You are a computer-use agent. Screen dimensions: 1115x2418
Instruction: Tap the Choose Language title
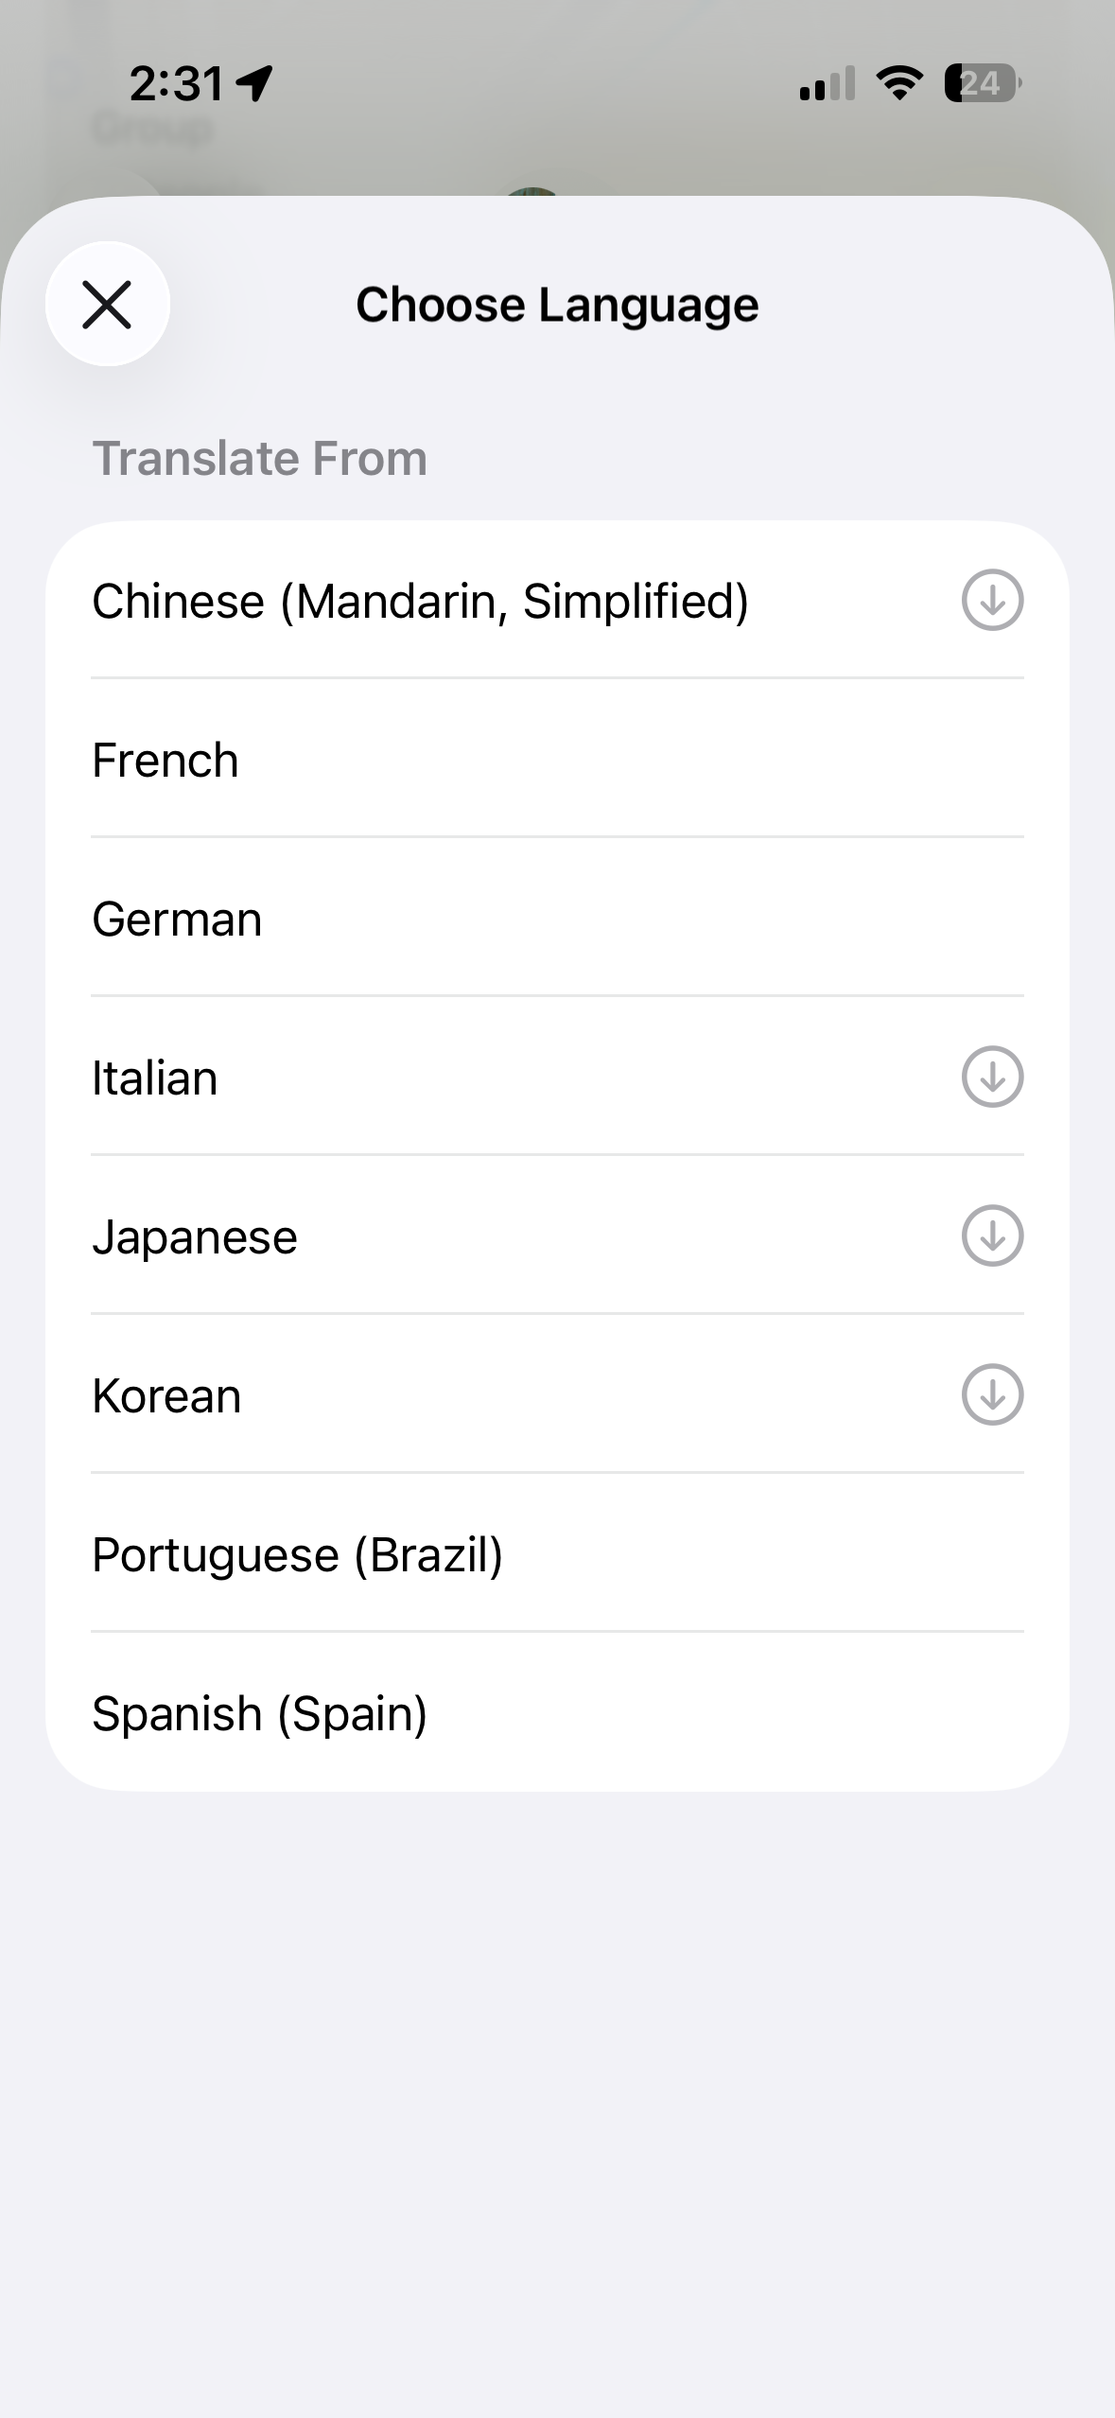click(x=557, y=305)
